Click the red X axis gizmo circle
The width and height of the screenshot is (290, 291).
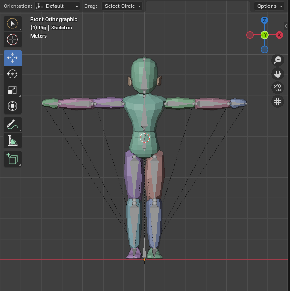click(279, 35)
